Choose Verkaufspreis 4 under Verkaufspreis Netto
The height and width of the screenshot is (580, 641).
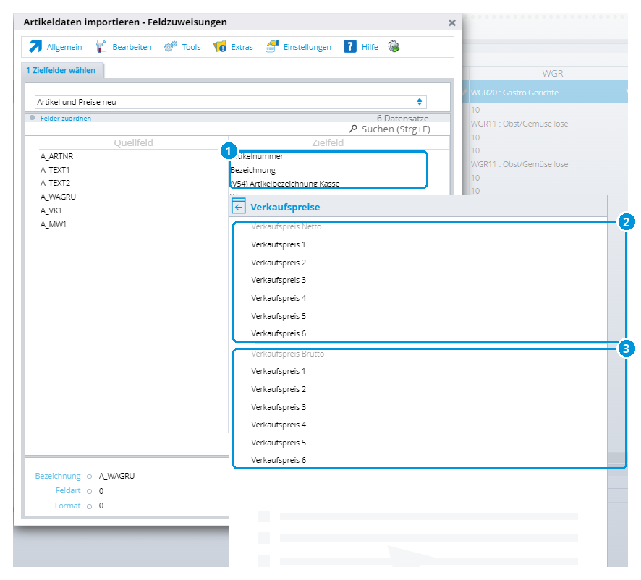click(x=279, y=298)
